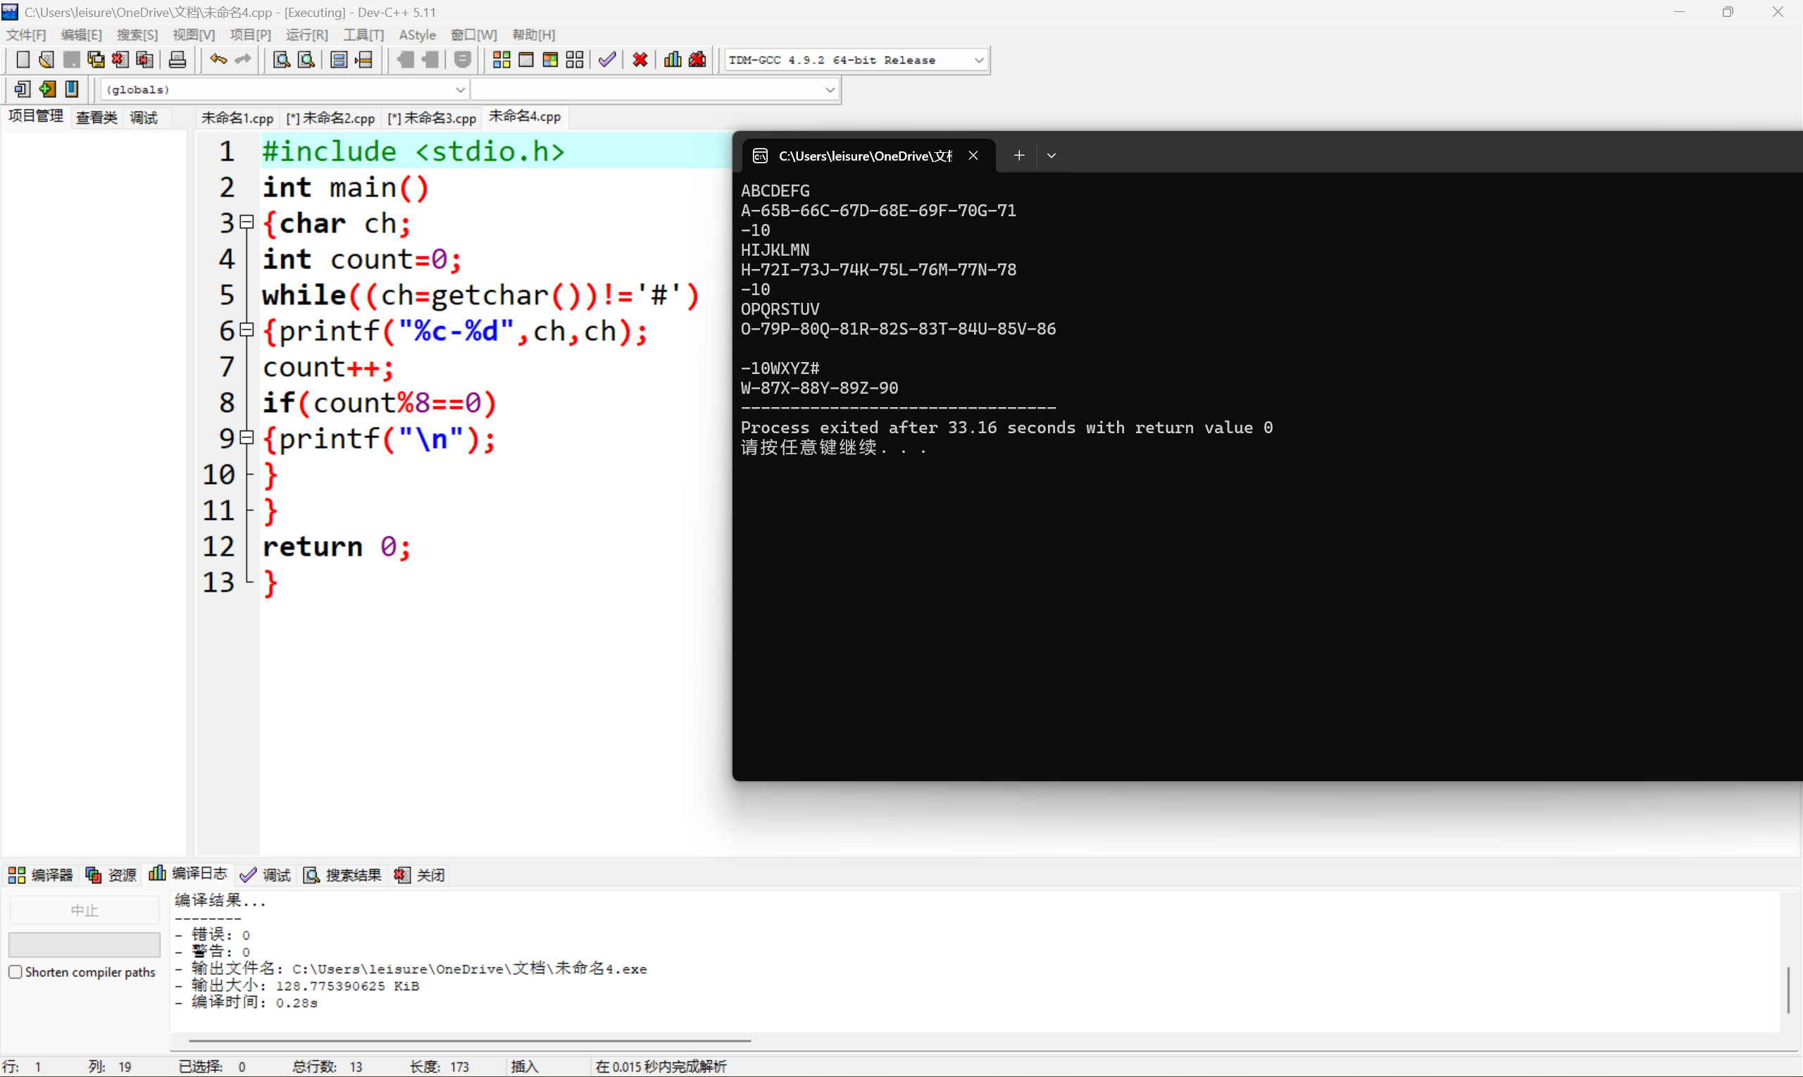Open the TDM-GCC compiler configuration dropdown
Screen dimensions: 1803x1077
(980, 59)
